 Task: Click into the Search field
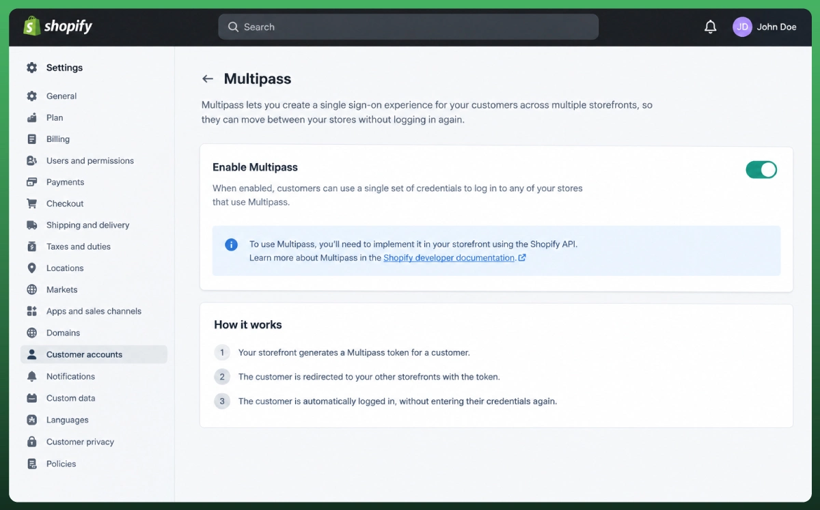(x=408, y=27)
